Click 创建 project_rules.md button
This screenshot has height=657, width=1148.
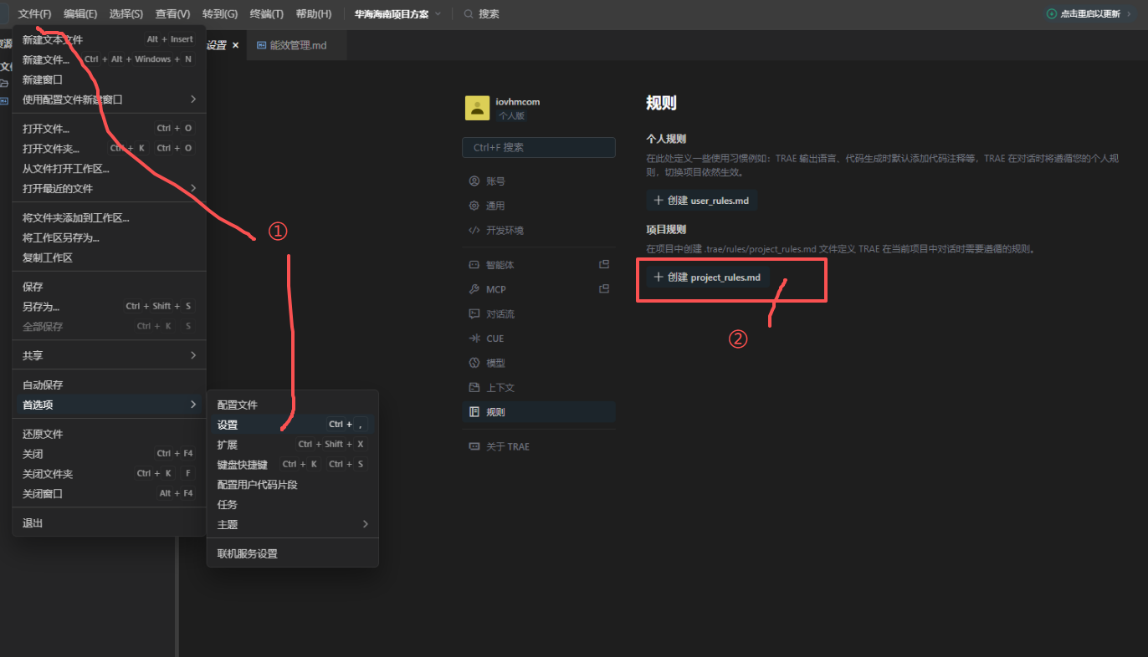point(707,278)
